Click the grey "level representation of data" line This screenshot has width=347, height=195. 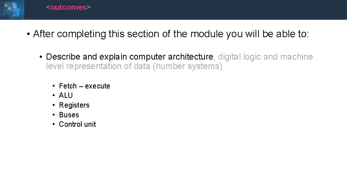[x=134, y=66]
